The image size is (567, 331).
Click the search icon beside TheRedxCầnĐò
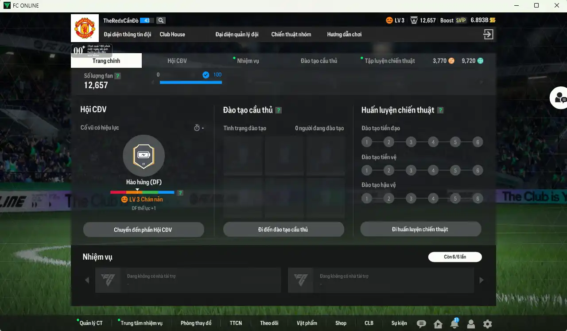161,20
